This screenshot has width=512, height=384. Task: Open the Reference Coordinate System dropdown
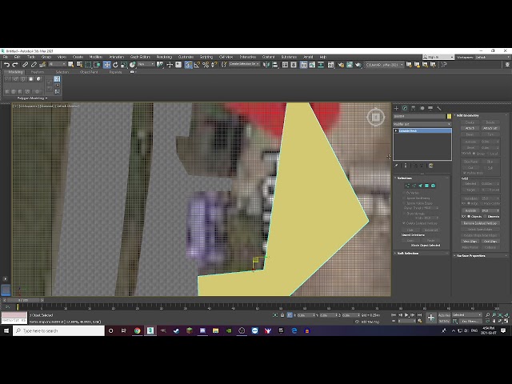(146, 64)
